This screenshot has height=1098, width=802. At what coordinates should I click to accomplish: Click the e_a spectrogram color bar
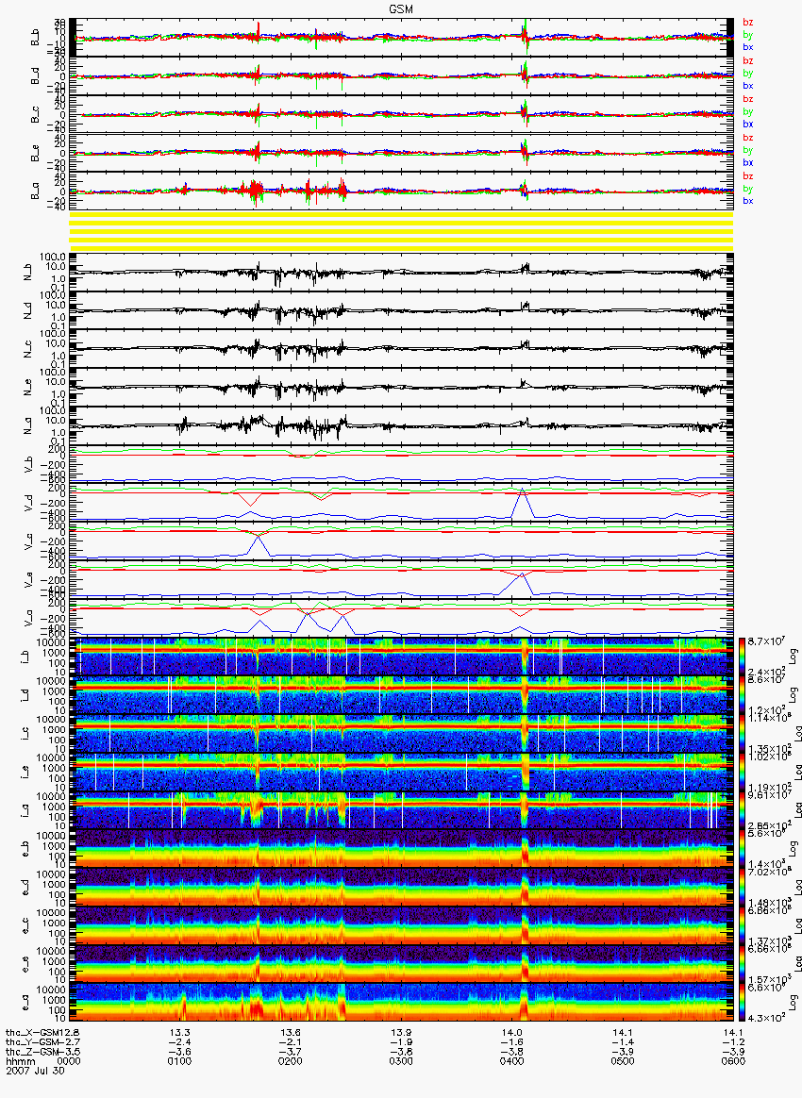743,1003
